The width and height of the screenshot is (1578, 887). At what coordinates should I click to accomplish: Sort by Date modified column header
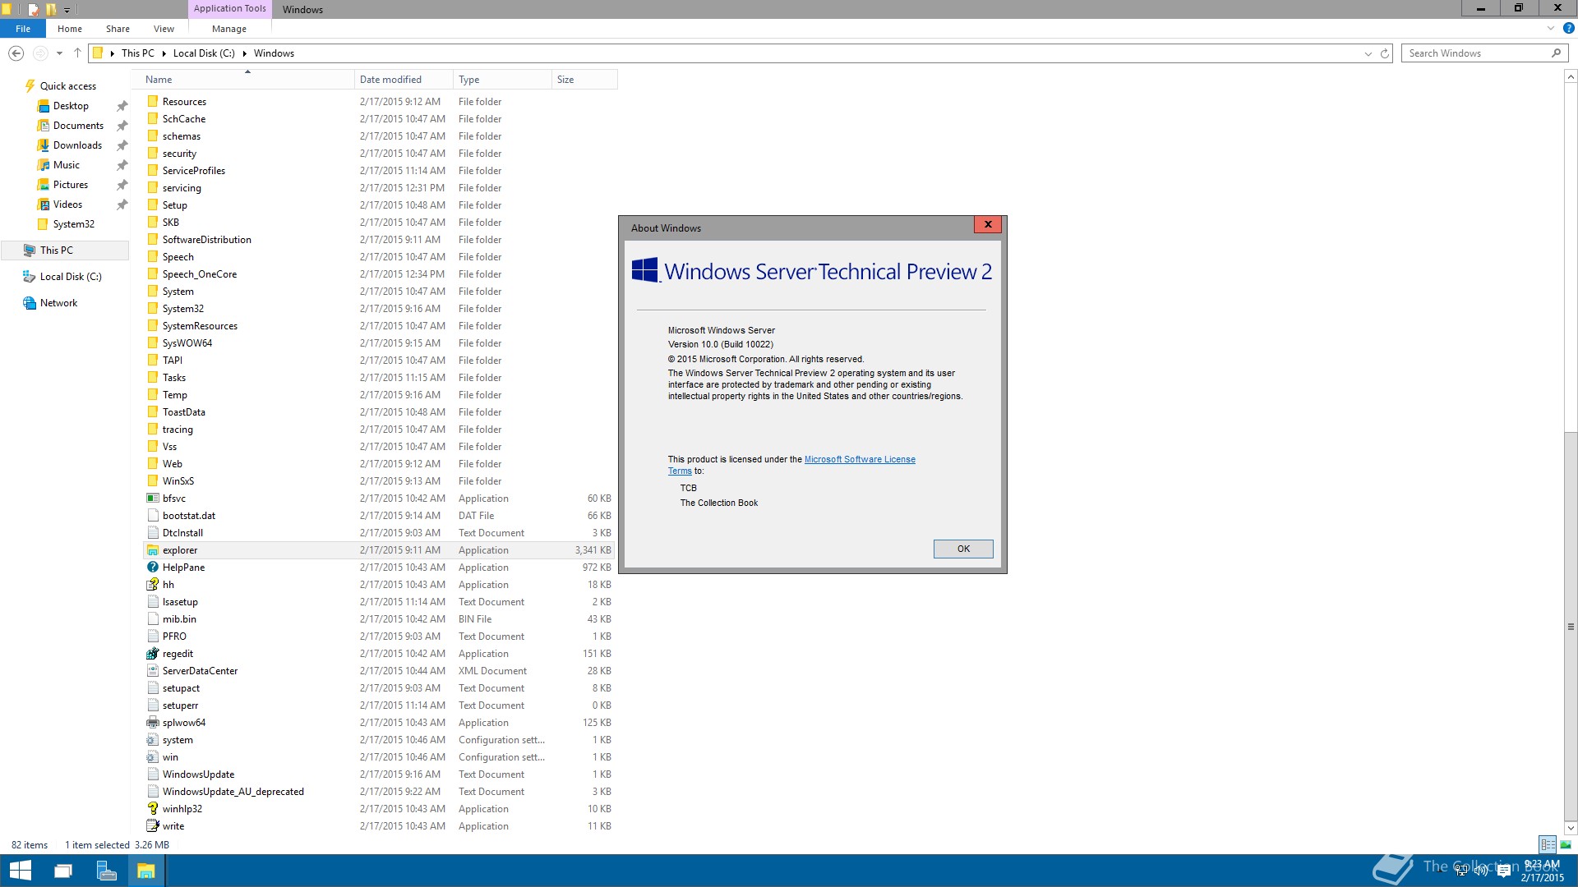point(404,80)
